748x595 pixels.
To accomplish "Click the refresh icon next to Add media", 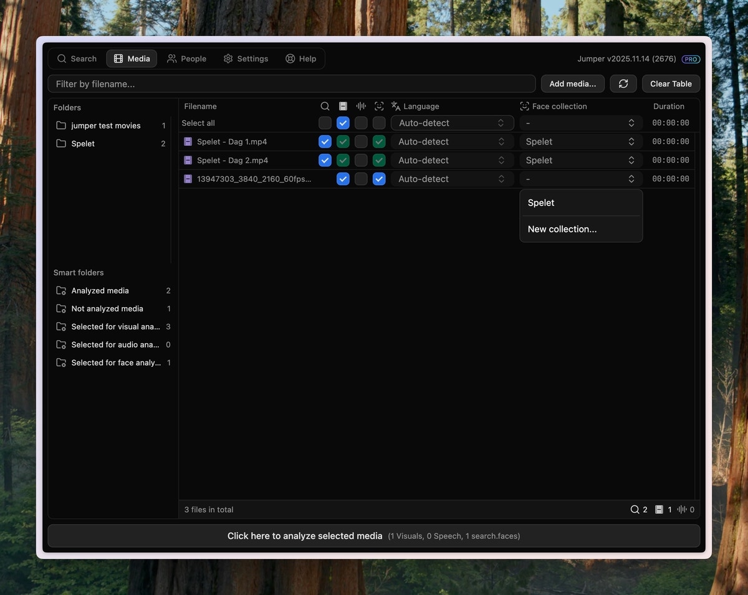I will pos(623,84).
